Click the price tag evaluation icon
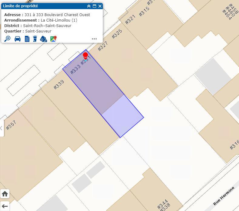The width and height of the screenshot is (239, 211). (x=44, y=39)
